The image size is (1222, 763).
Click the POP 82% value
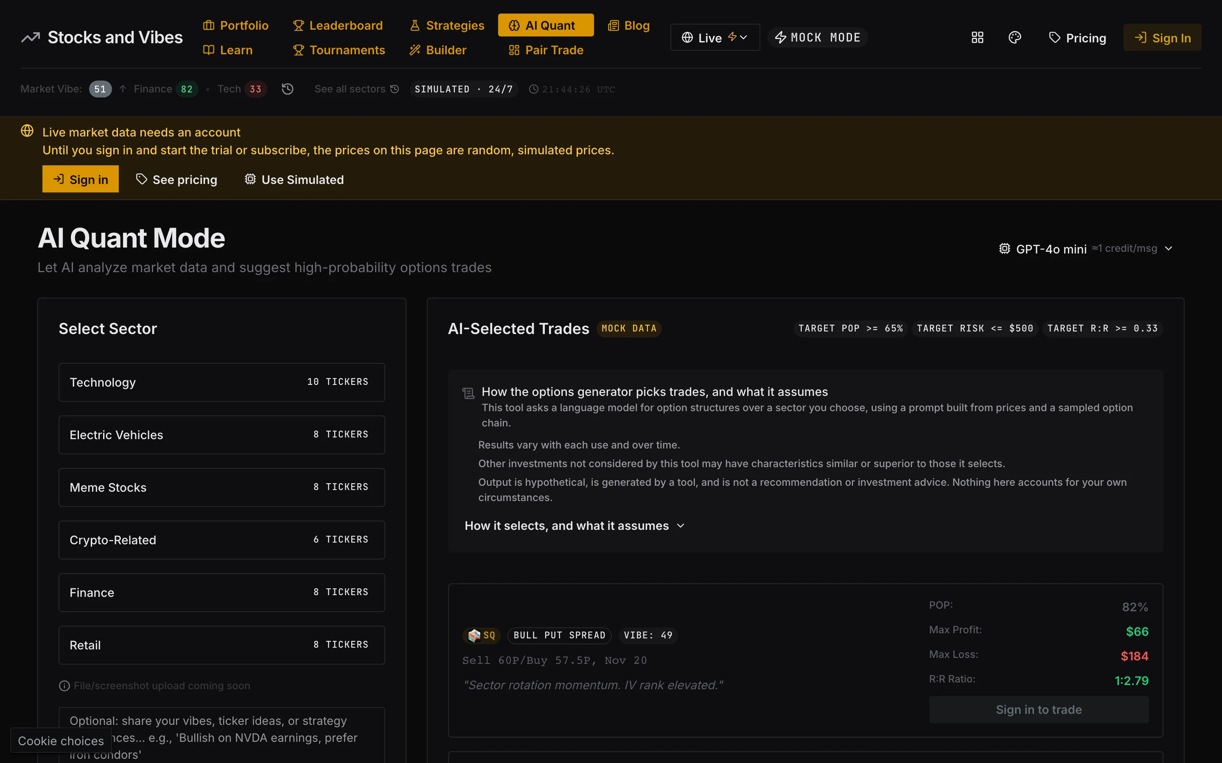pos(1135,607)
